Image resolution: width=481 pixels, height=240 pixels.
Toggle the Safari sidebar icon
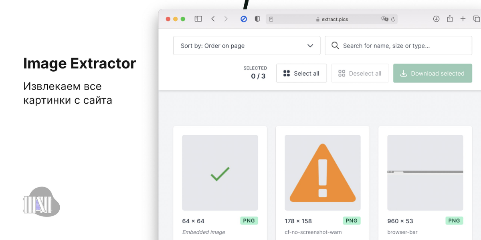[198, 19]
